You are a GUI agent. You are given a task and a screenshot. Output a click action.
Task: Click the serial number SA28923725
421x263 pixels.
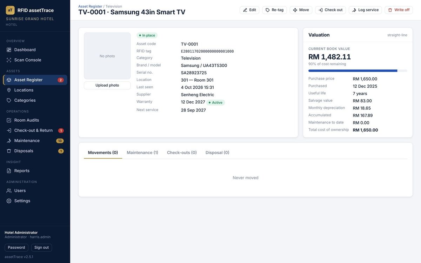(194, 73)
